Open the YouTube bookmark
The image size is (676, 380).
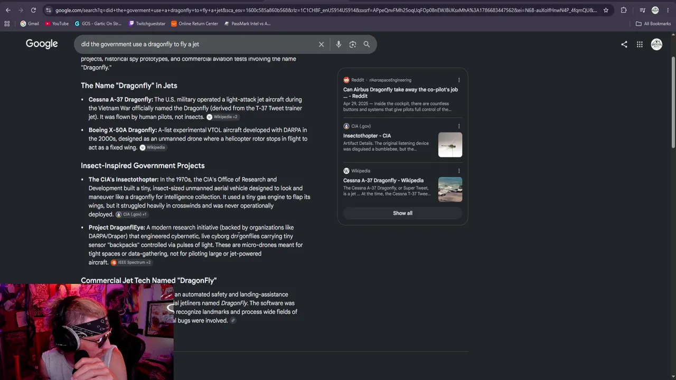[57, 24]
